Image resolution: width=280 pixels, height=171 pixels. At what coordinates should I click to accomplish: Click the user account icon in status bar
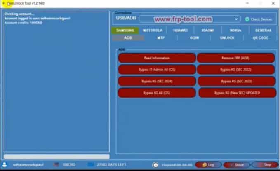(x=5, y=164)
